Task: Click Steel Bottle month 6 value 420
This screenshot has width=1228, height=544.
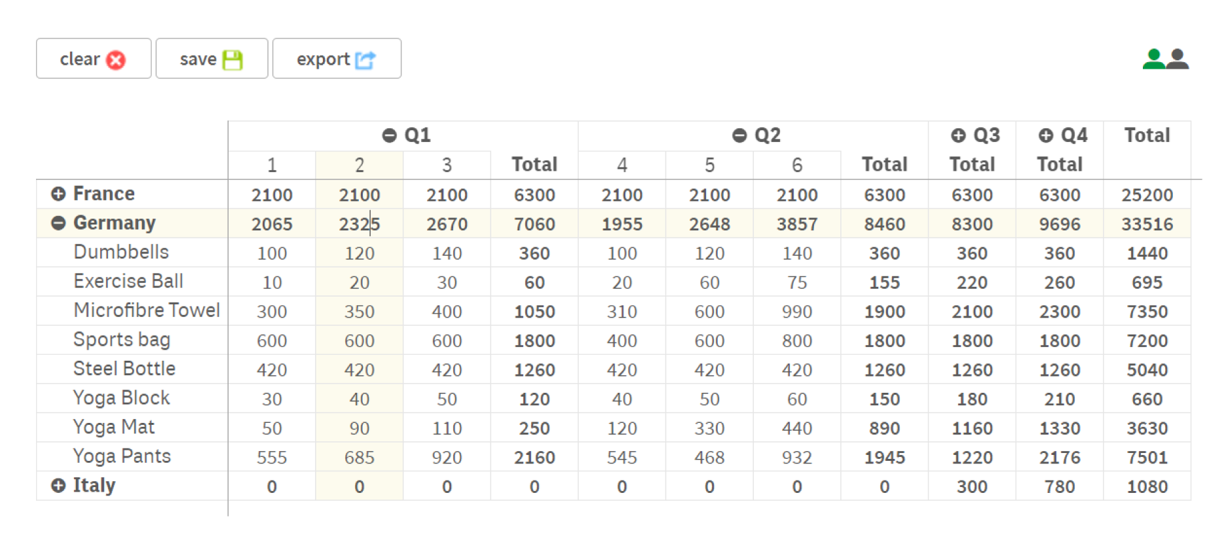Action: (x=797, y=370)
